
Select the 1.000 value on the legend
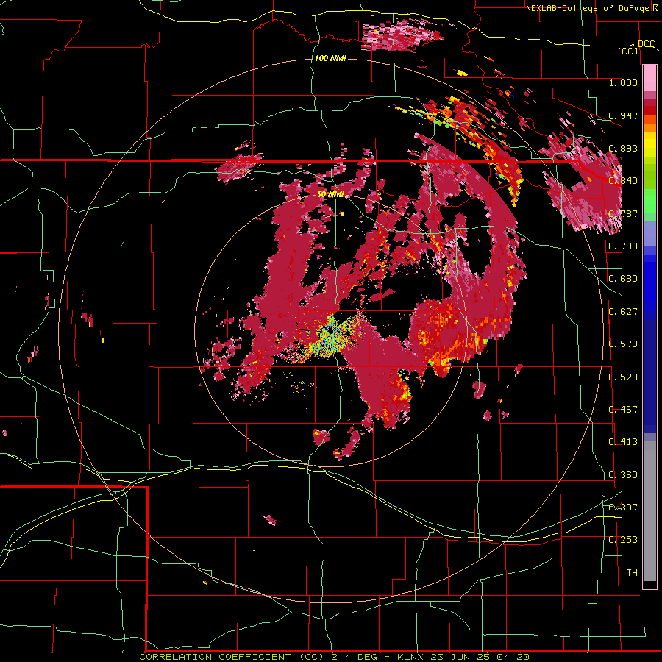coord(623,82)
